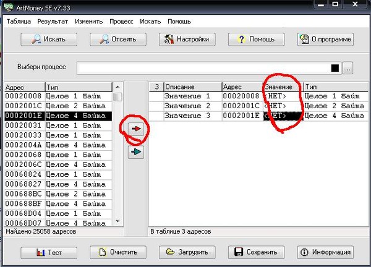The width and height of the screenshot is (371, 267).
Task: Click Адрес column header in left list
Action: click(25, 87)
